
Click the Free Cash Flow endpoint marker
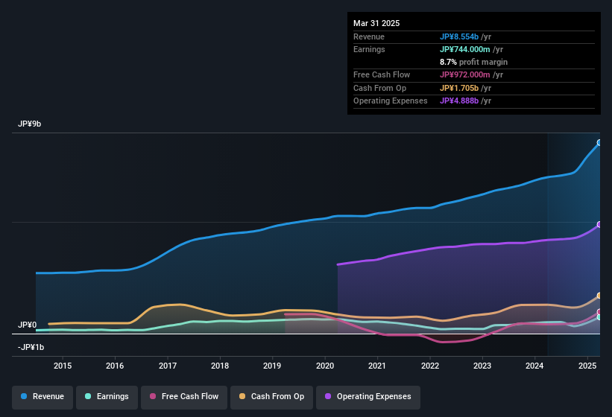[x=599, y=312]
